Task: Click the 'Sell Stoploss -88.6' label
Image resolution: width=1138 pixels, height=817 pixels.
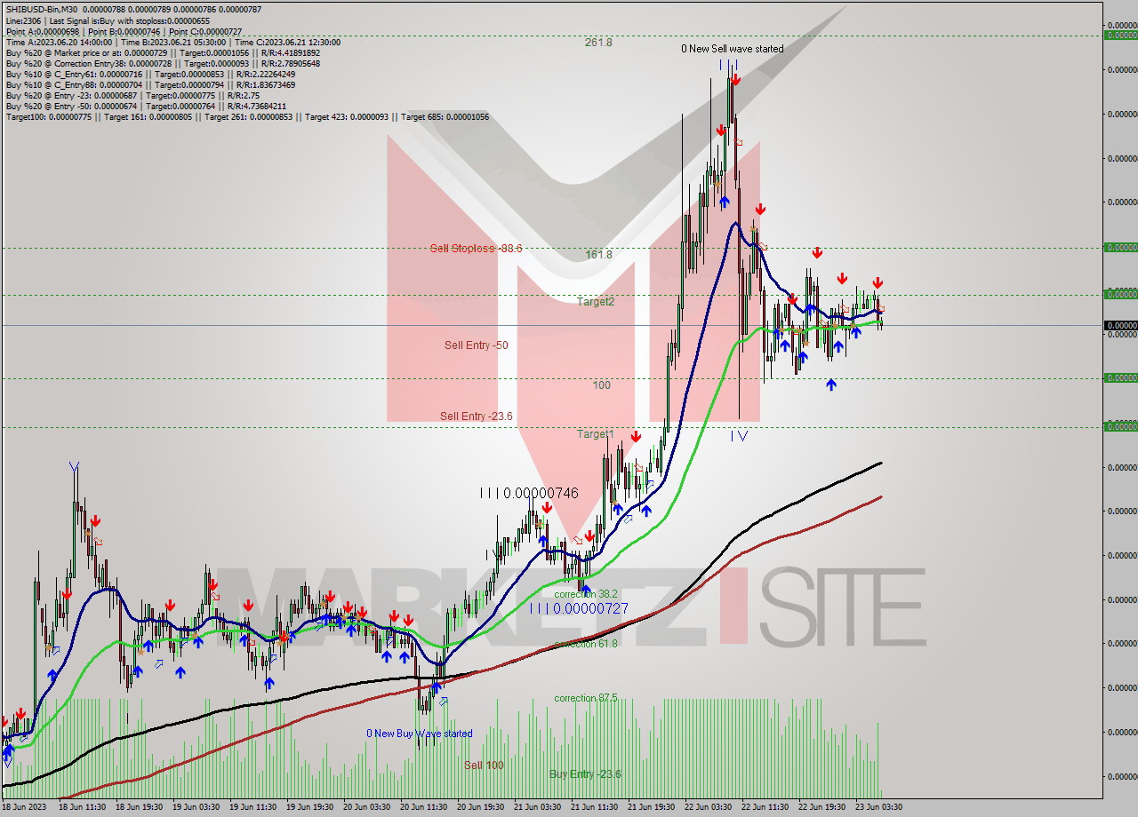Action: click(x=476, y=249)
